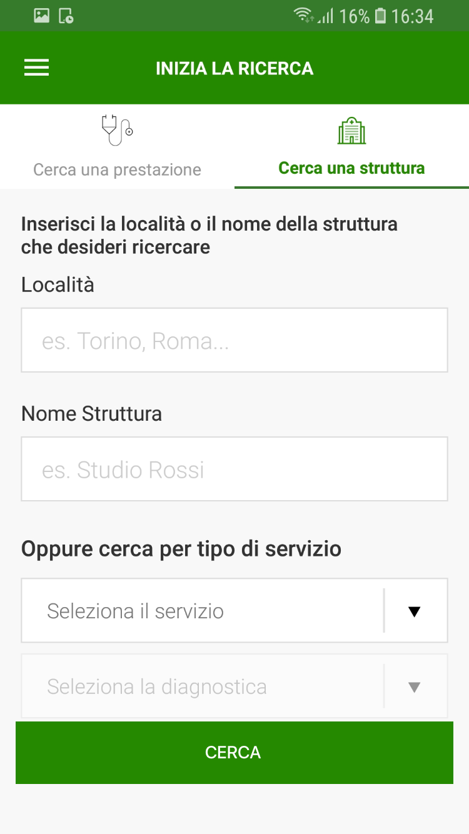469x834 pixels.
Task: Tap the cellular signal bars icon
Action: click(x=325, y=16)
